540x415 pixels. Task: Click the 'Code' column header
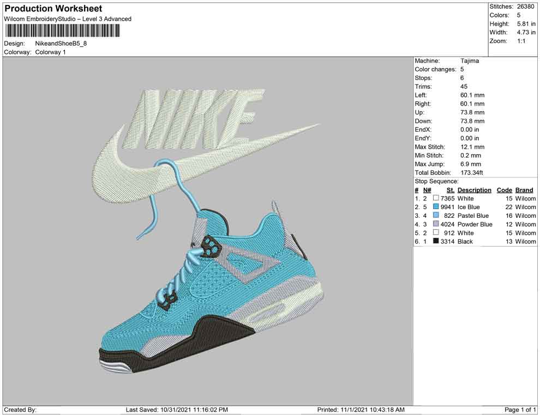[504, 190]
